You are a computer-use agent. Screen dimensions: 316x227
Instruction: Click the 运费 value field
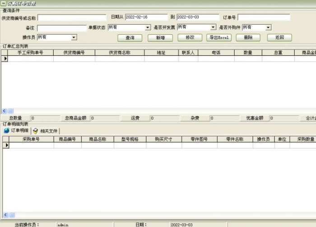[165, 118]
